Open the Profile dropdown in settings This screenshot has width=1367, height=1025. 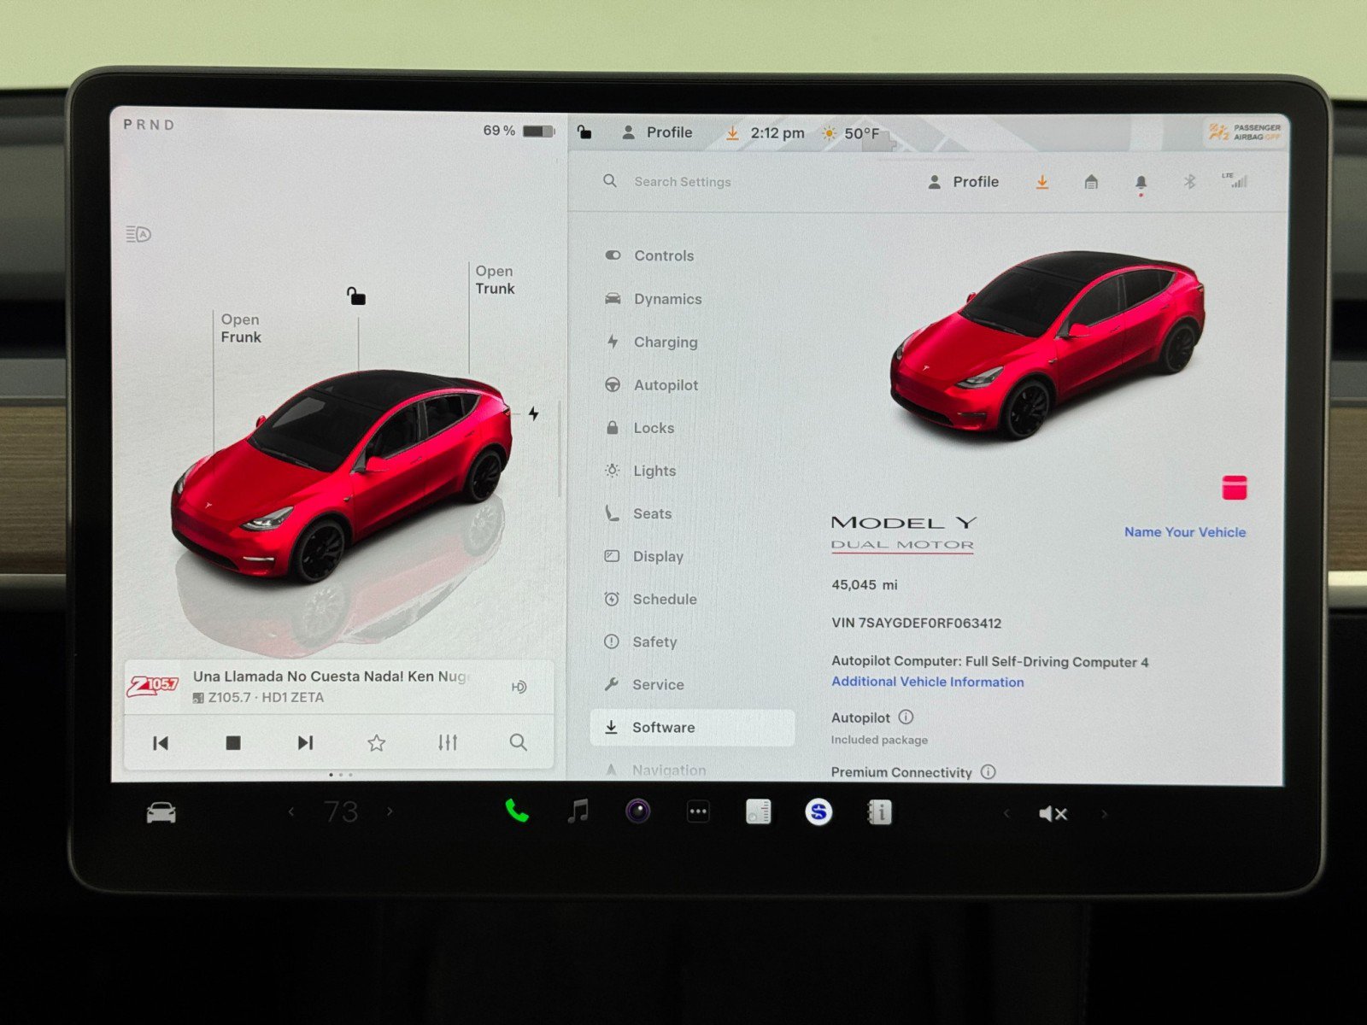pos(965,181)
